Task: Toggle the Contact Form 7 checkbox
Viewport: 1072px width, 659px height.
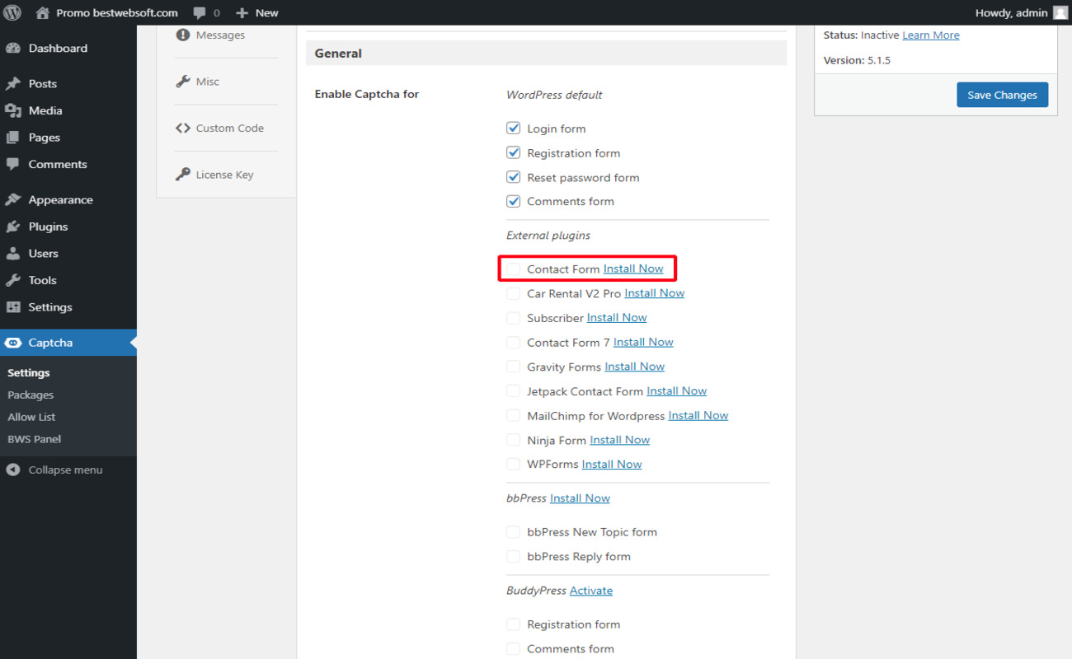Action: click(514, 342)
